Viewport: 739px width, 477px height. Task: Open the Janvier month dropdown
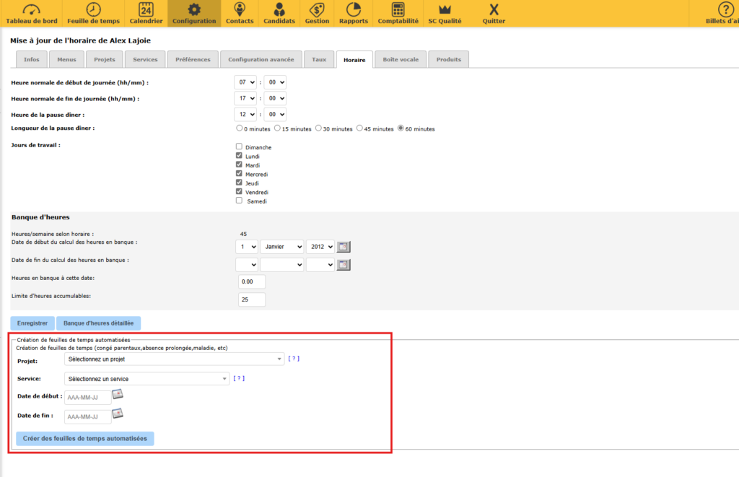[x=281, y=247]
